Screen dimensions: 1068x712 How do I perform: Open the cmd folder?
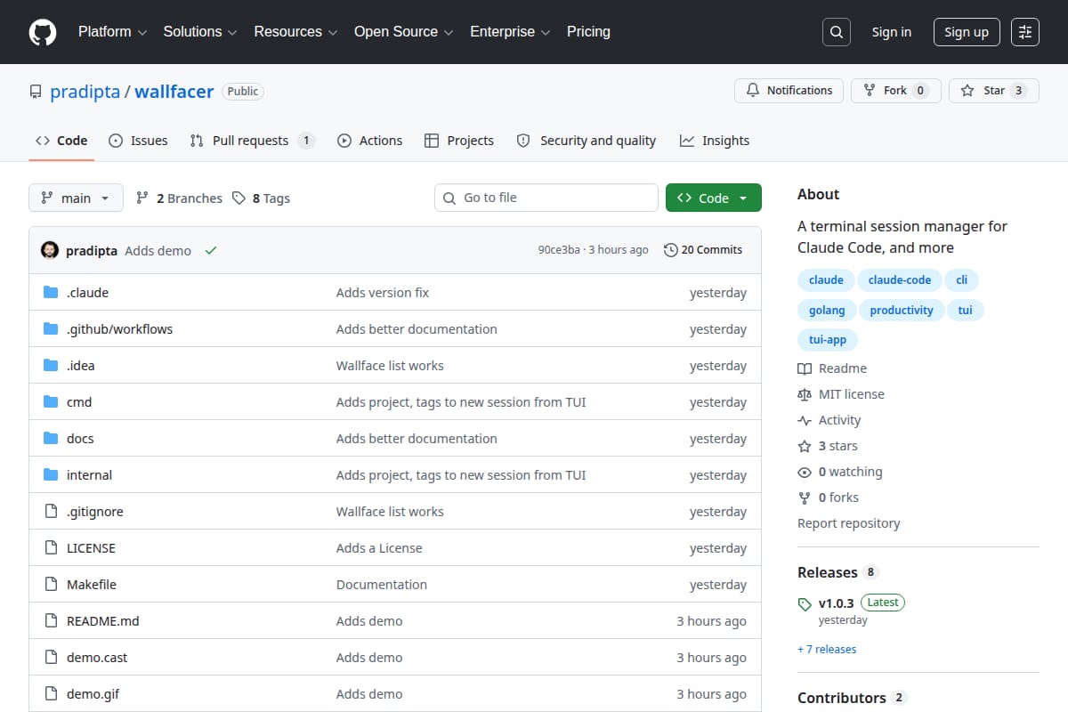[79, 402]
